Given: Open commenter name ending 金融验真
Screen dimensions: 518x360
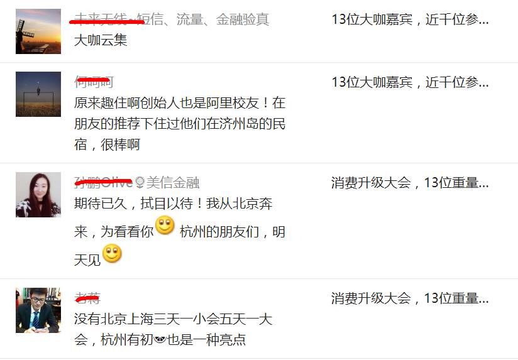Looking at the screenshot, I should 172,19.
